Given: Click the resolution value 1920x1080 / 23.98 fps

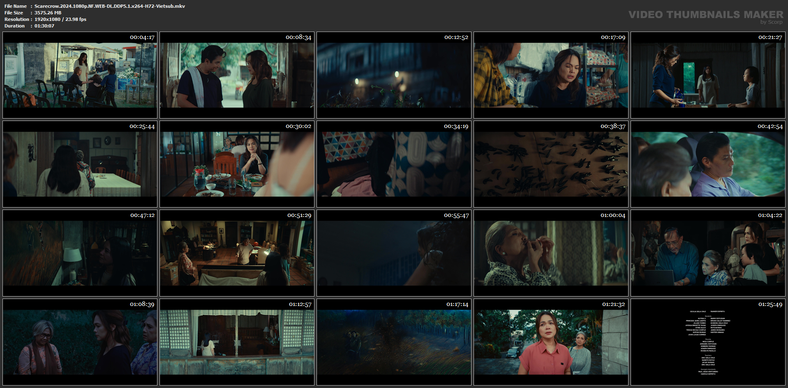Looking at the screenshot, I should (60, 19).
